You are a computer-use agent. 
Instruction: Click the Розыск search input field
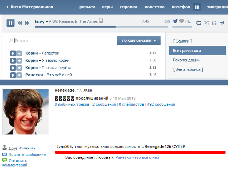pos(62,41)
